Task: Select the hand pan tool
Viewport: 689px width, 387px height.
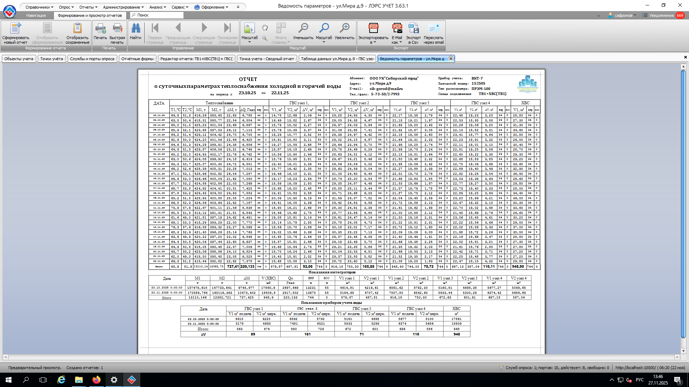Action: [x=265, y=28]
